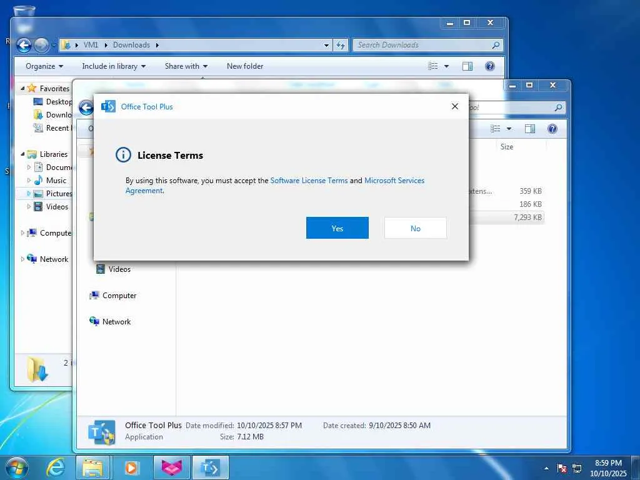Viewport: 640px width, 480px height.
Task: Select the file sized 186 KB
Action: [x=531, y=204]
